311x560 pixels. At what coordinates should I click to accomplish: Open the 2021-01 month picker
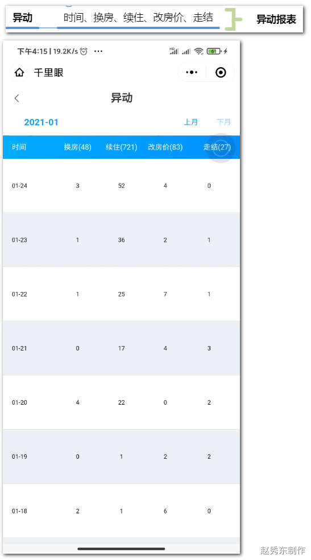pos(41,122)
